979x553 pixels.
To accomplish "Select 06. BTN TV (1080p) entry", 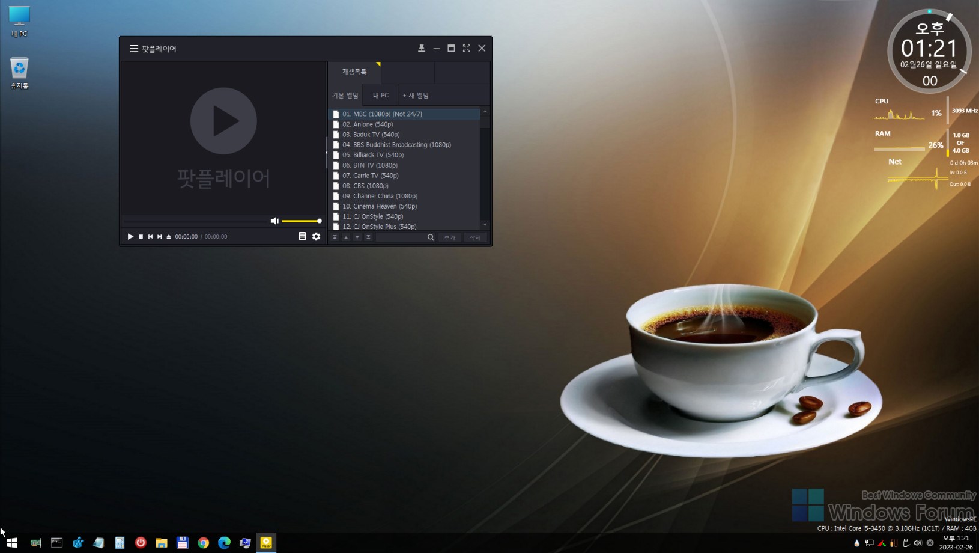I will 404,165.
